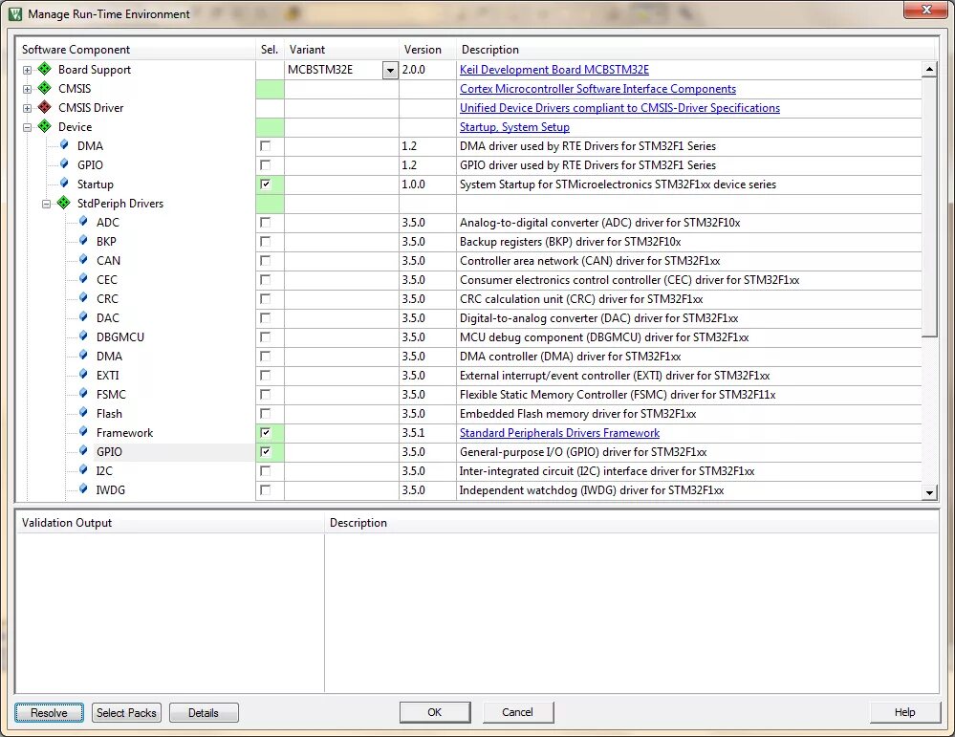Click the Details button
Screen dimensions: 955x737
(204, 713)
